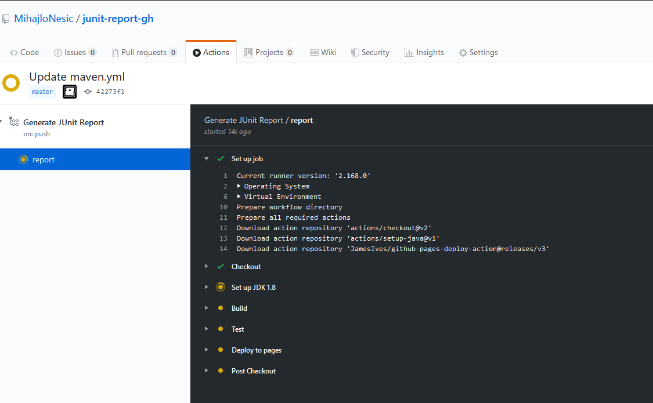Click the running status icon beside Set up JDK 1.8

pos(221,287)
